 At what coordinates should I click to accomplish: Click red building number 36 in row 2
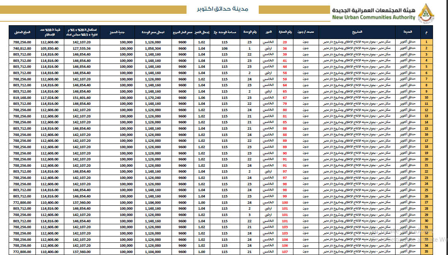(285, 48)
